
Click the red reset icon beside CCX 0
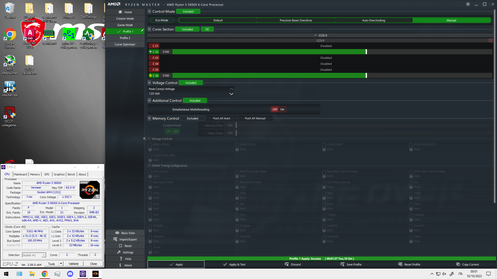(x=491, y=41)
